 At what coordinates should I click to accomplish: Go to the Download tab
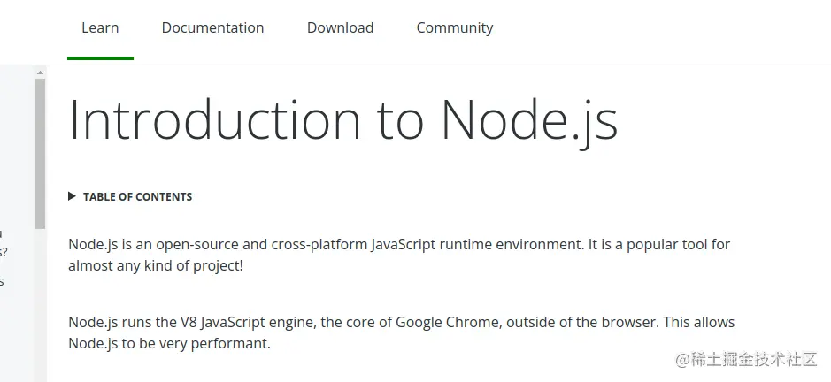tap(340, 28)
